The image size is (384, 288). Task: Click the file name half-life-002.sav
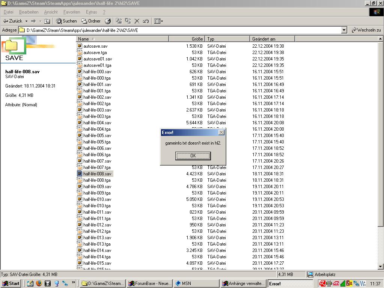click(97, 97)
